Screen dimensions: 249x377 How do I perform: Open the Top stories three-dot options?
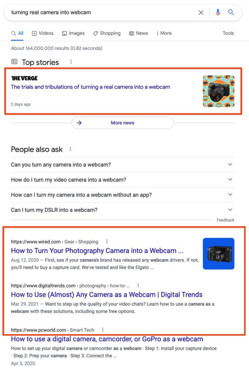pyautogui.click(x=71, y=62)
